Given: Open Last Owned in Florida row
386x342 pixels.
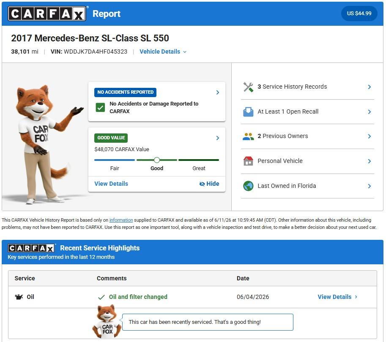Looking at the screenshot, I should point(307,186).
